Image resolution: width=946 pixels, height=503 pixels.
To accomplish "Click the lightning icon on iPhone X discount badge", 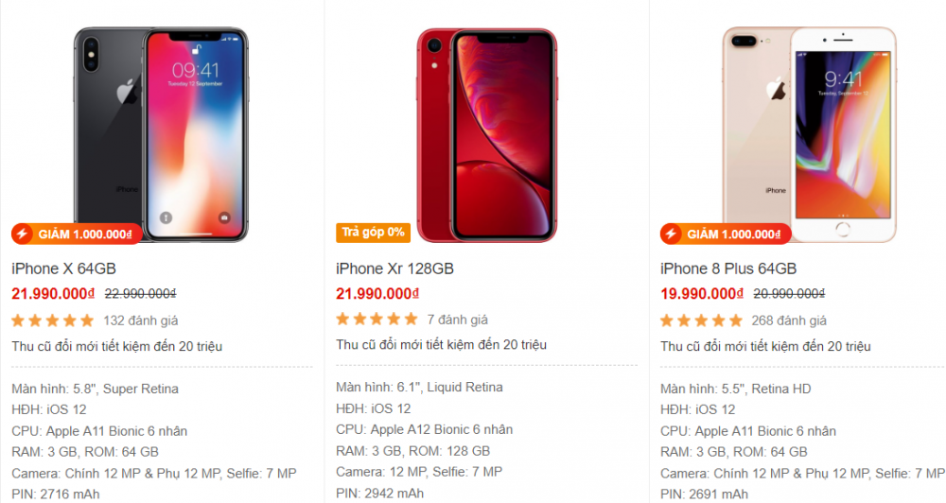I will [x=23, y=234].
